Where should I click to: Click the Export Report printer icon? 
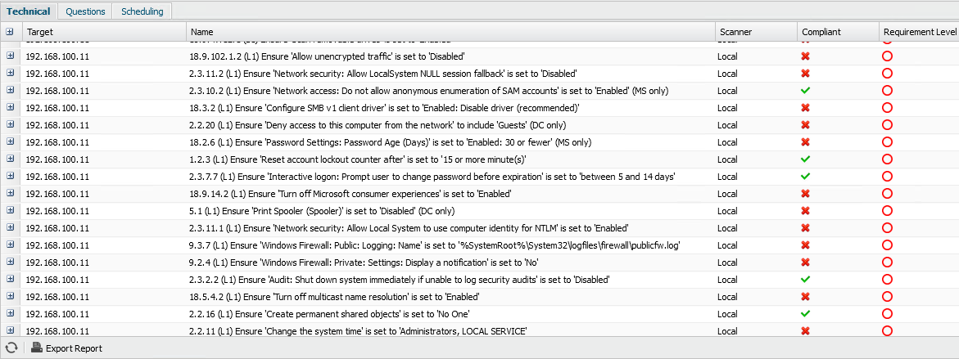coord(37,348)
